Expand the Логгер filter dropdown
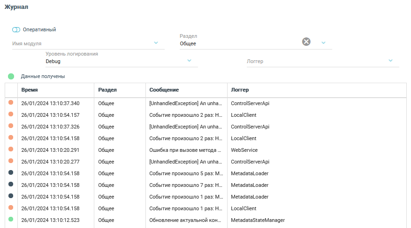Viewport: 411px width, 228px height. point(390,61)
